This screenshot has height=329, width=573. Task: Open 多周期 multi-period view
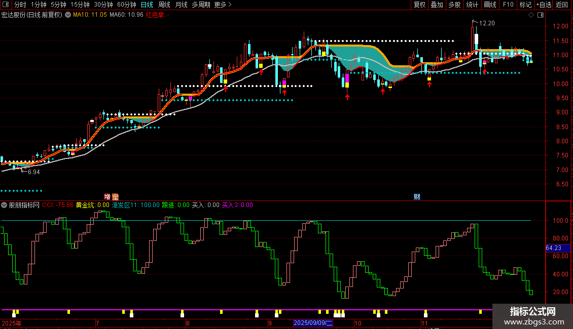point(201,5)
